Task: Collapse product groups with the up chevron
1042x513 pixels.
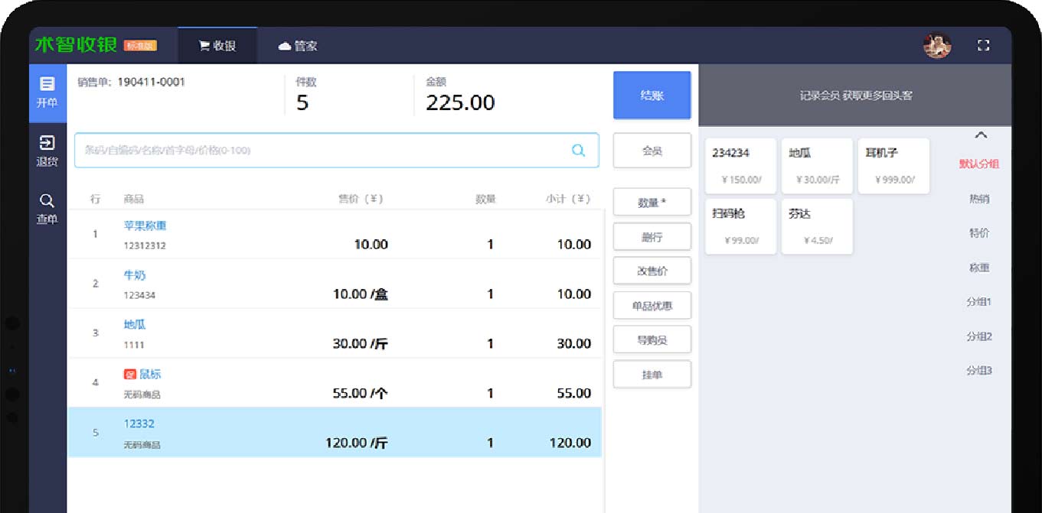Action: (x=980, y=135)
